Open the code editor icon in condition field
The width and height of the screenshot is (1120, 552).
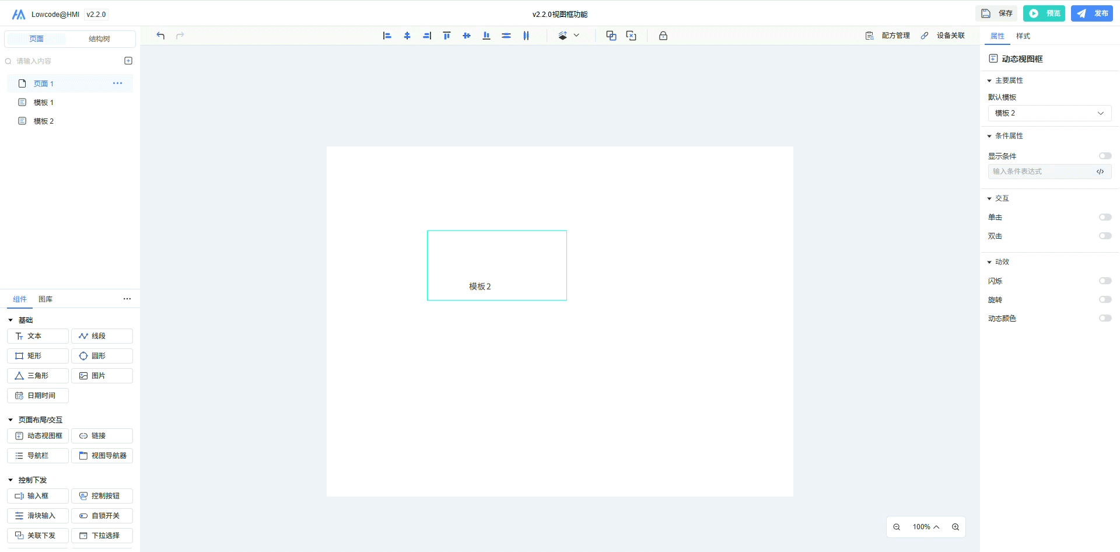[x=1100, y=172]
